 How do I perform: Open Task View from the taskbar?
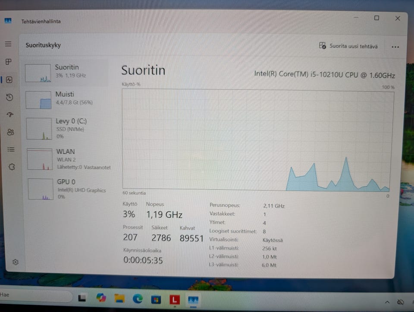coord(82,298)
